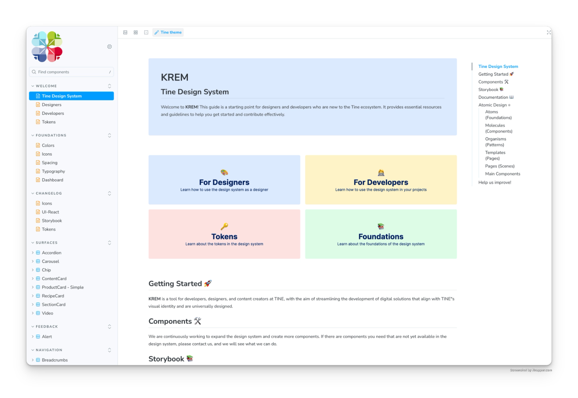Expand all items in SURFACES via arrows icon
Screen dimensions: 578x398
click(109, 243)
